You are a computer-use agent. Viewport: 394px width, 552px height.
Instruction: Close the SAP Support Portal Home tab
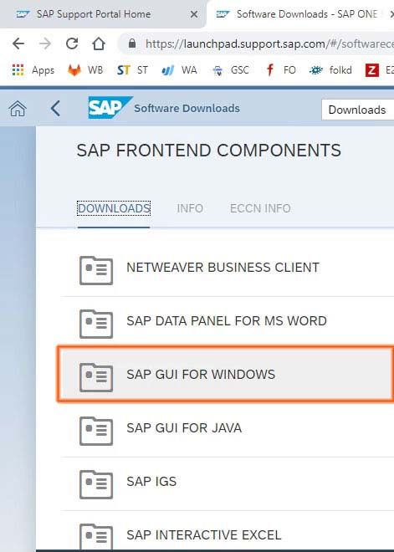(194, 14)
